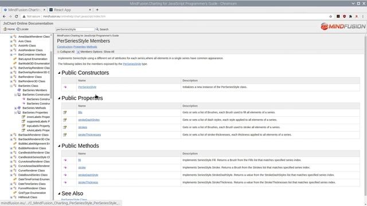Collapse the Public Properties section
Screen dimensions: 367x206
pos(59,98)
